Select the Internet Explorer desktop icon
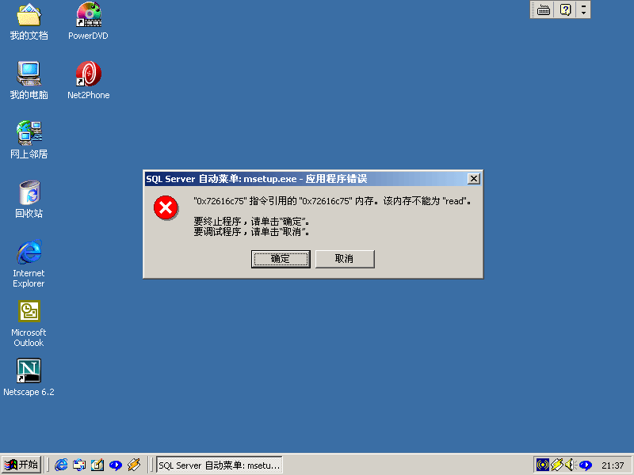The height and width of the screenshot is (475, 634). 29,264
